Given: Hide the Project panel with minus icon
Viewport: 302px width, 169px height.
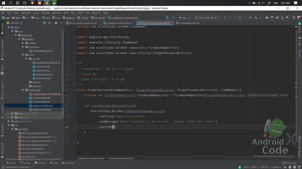Looking at the screenshot, I should tap(61, 23).
